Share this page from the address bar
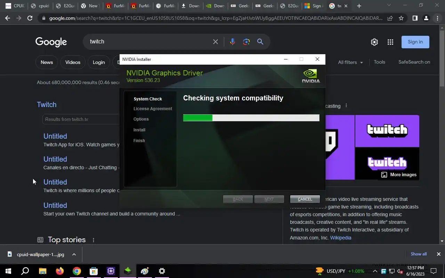 pyautogui.click(x=390, y=18)
